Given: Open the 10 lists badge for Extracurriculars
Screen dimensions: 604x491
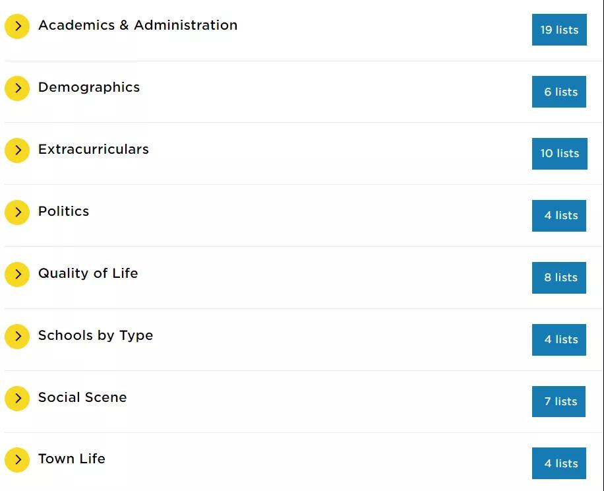Looking at the screenshot, I should pos(559,153).
